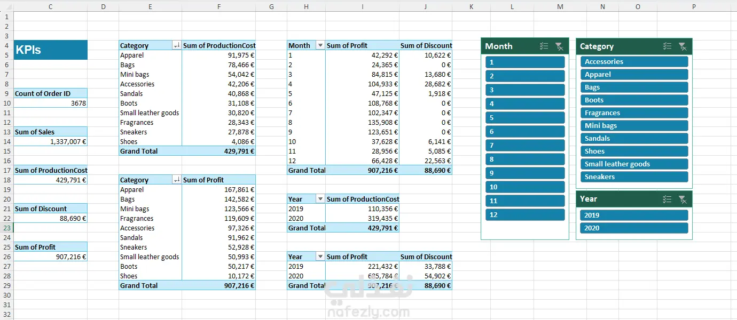737x320 pixels.
Task: Expand Year filter above ProductionCost table
Action: [x=320, y=199]
